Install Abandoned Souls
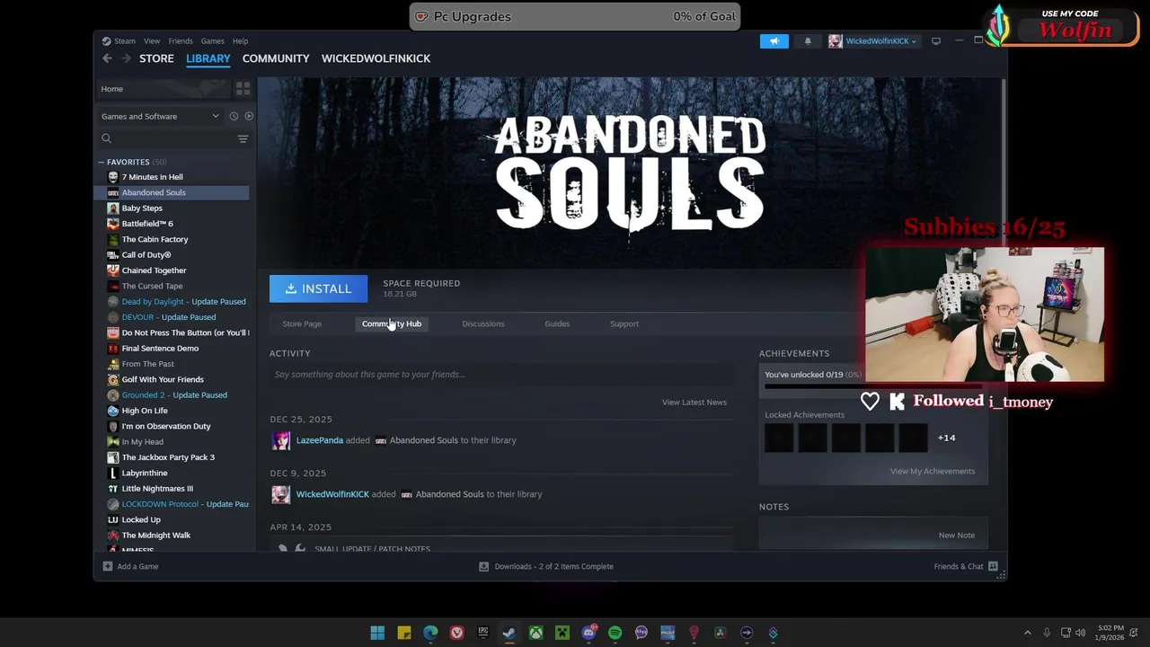This screenshot has width=1150, height=647. tap(318, 288)
